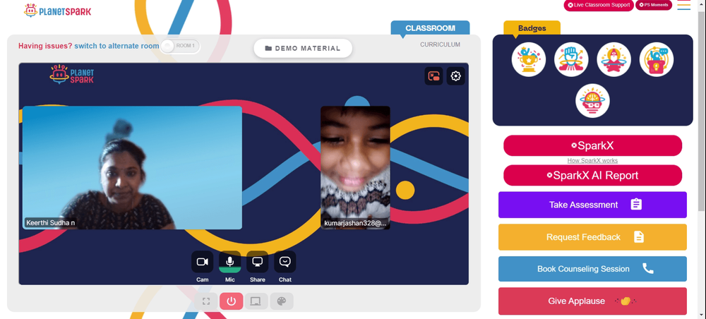
Task: Click the "Having issues?" text
Action: coord(45,46)
